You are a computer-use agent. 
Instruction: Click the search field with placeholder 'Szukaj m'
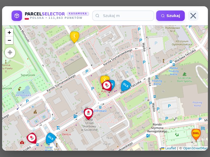123,16
